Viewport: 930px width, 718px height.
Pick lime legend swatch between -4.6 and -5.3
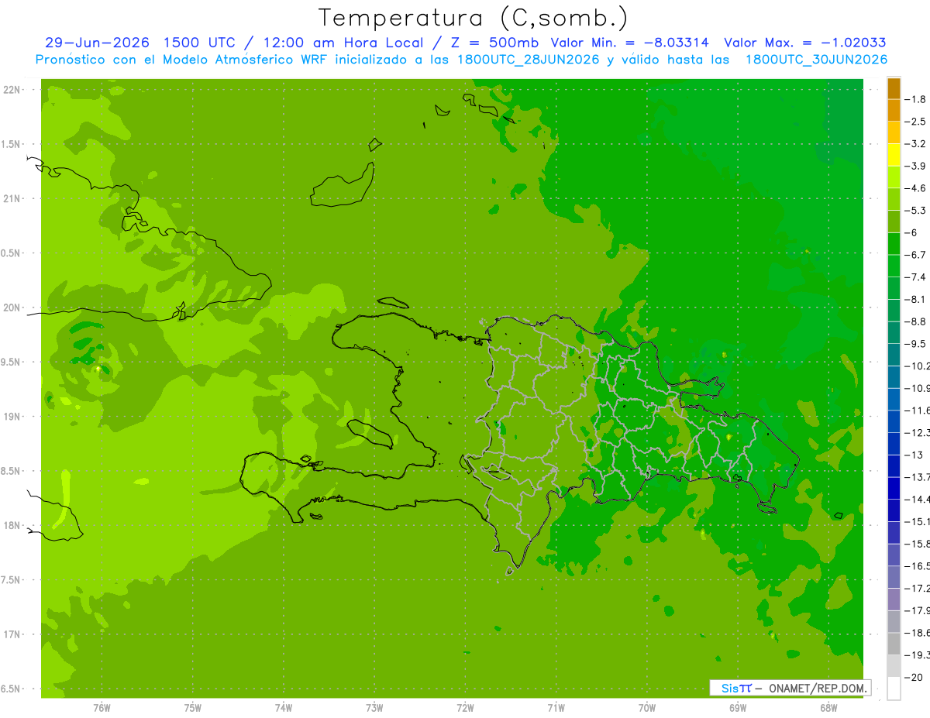click(x=894, y=199)
